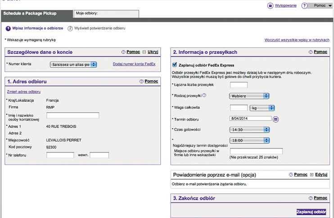Viewport: 334px width, 218px height.
Task: Click the wewn. extension input field
Action: point(99,155)
